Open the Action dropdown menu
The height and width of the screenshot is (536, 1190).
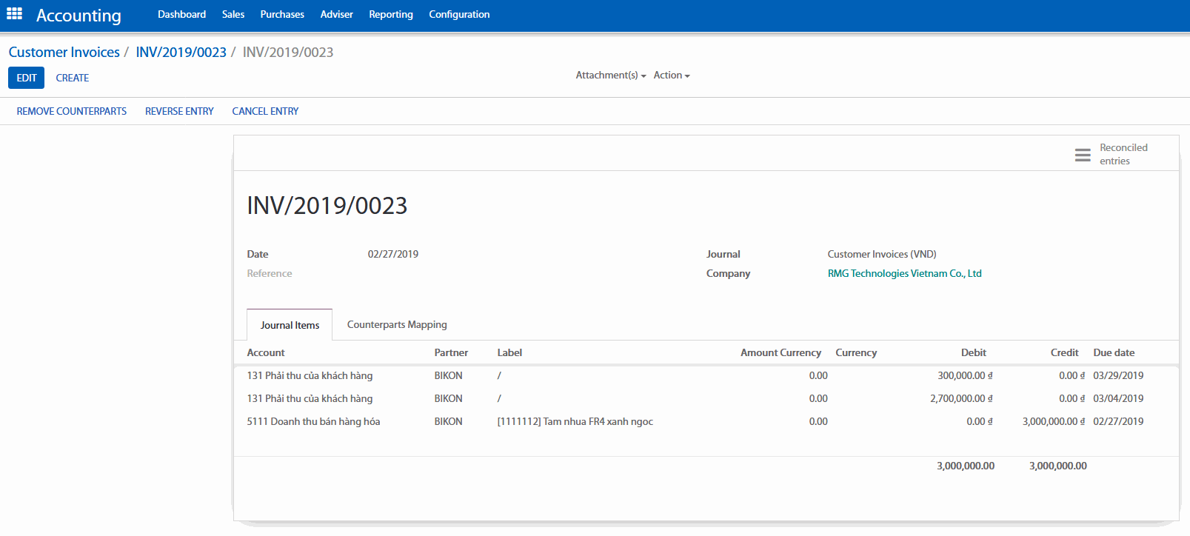click(x=671, y=76)
